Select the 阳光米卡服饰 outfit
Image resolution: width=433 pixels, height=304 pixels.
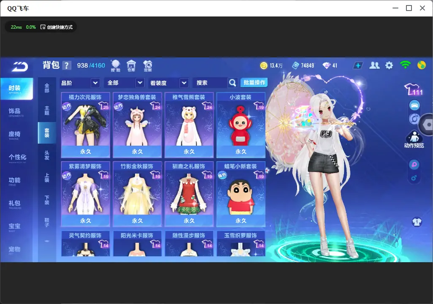tap(137, 244)
